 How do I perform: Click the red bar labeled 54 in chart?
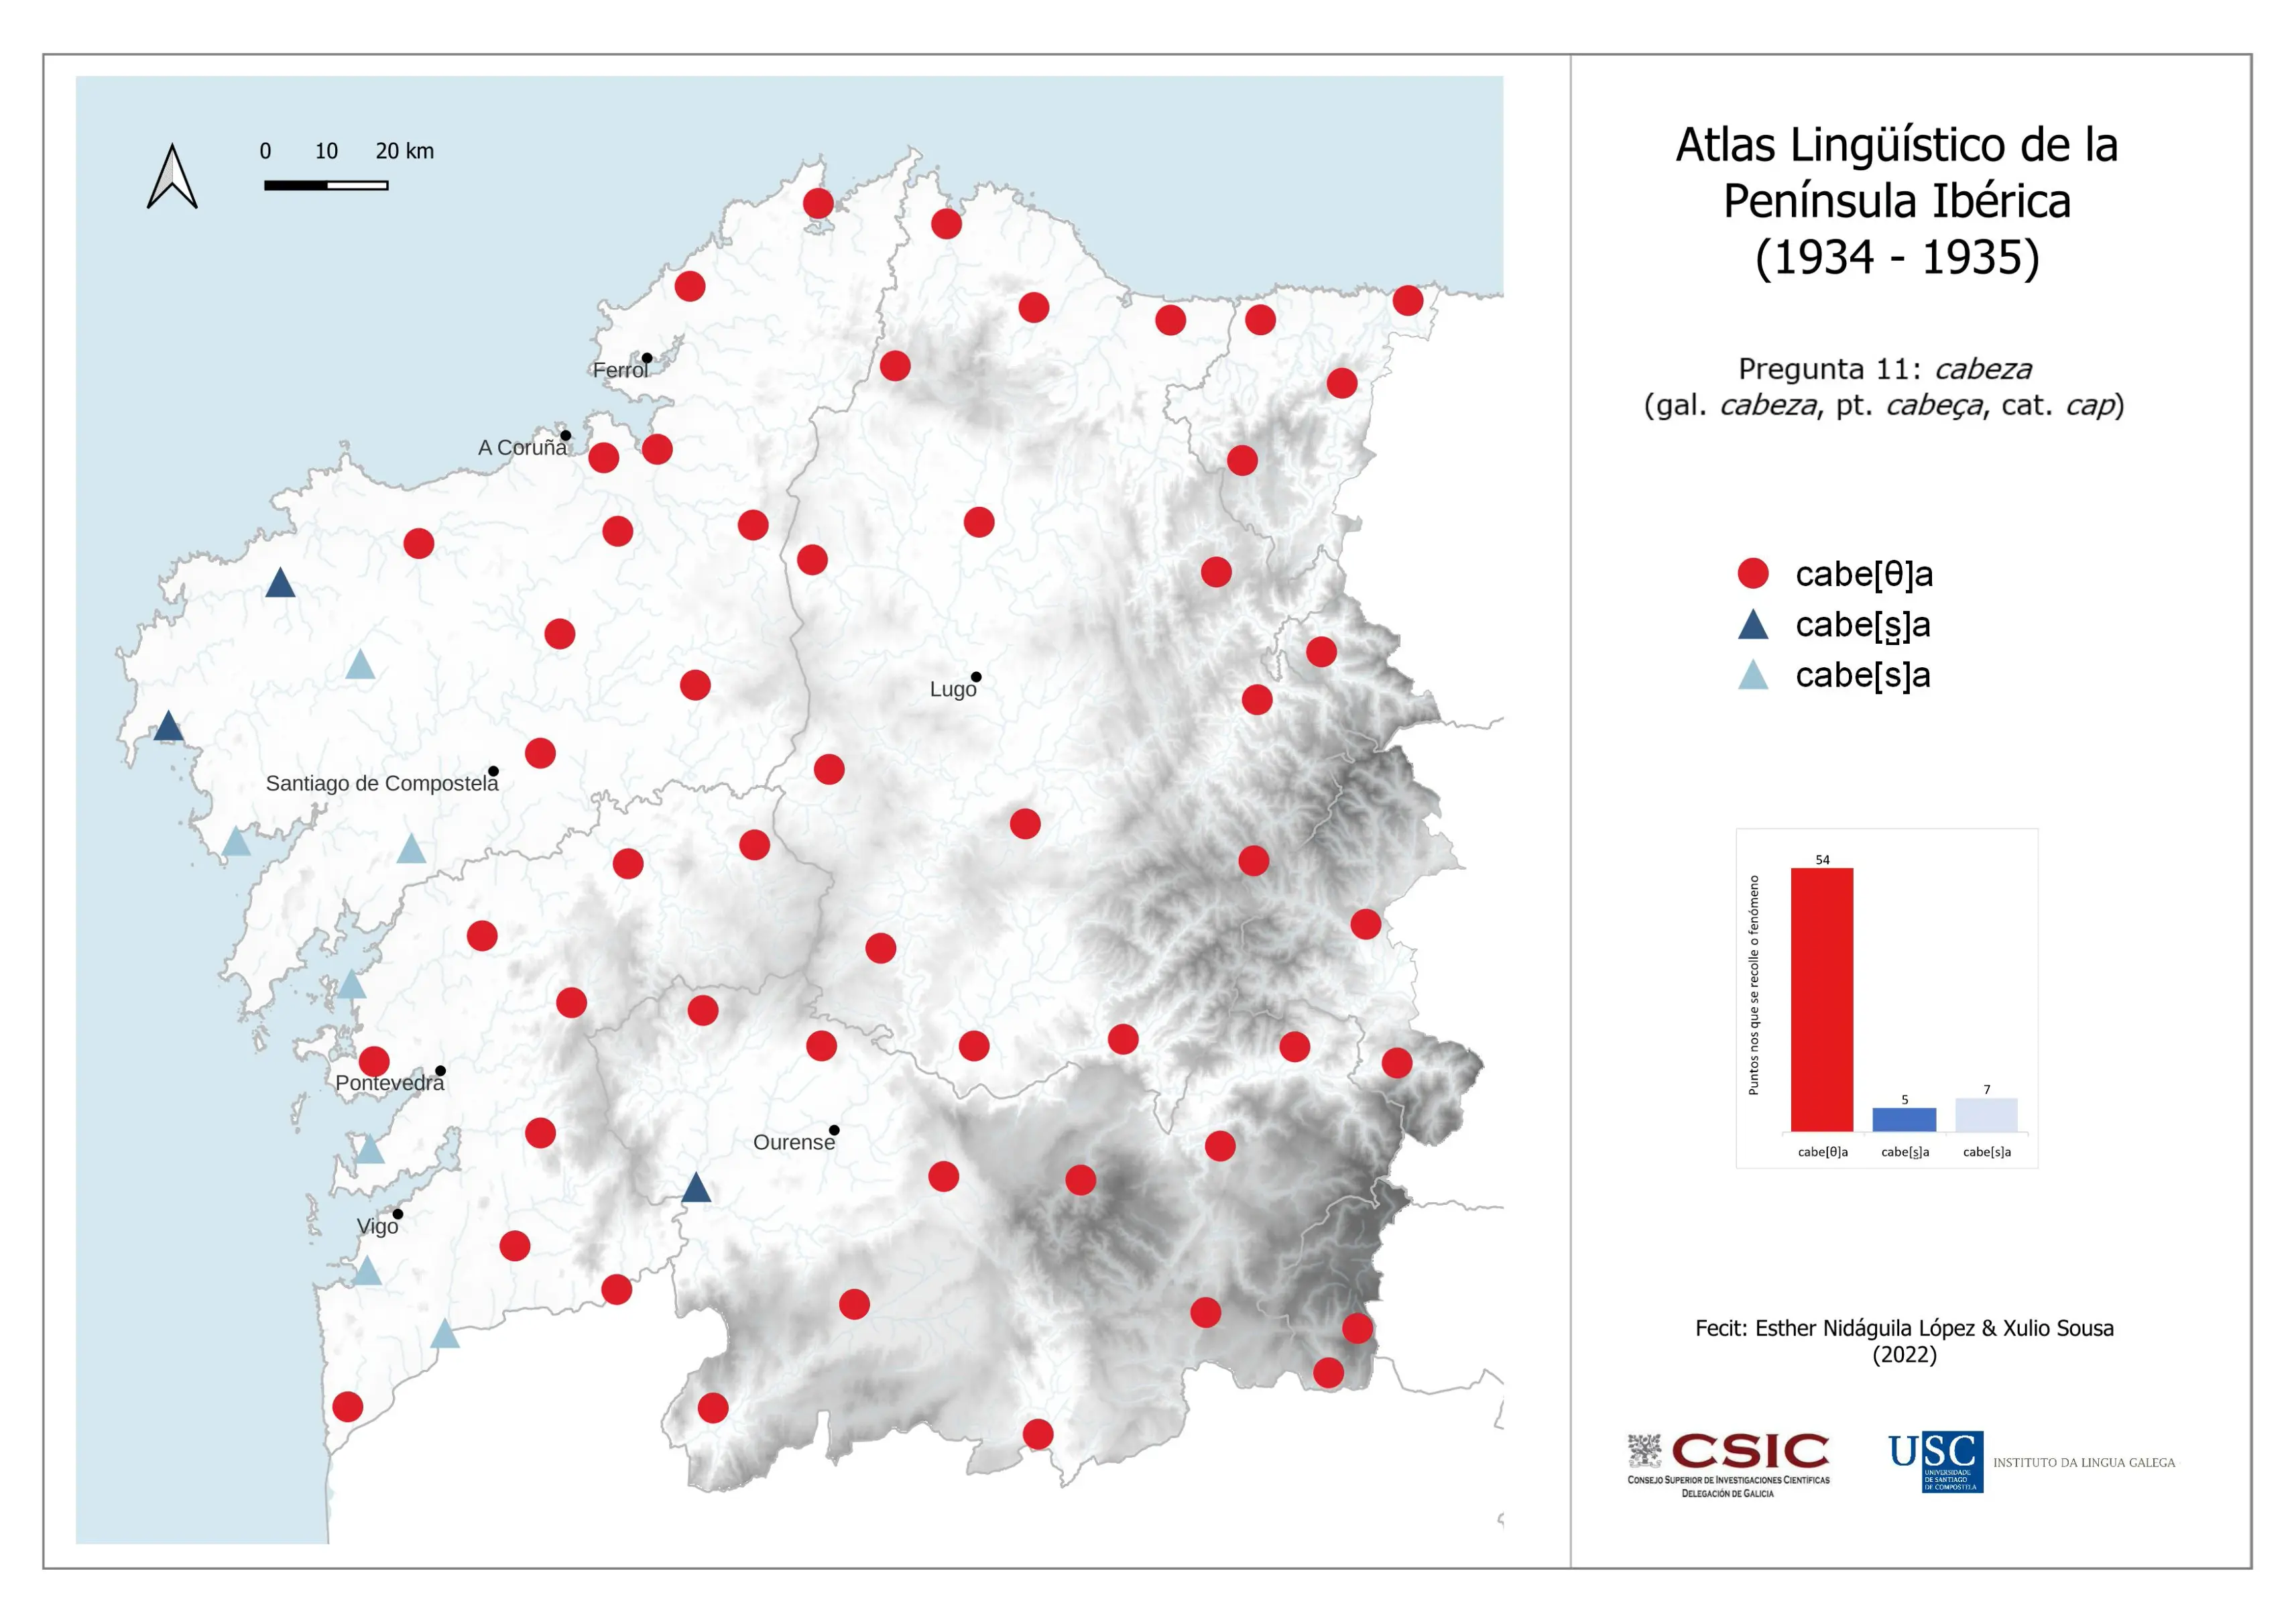[x=1821, y=999]
